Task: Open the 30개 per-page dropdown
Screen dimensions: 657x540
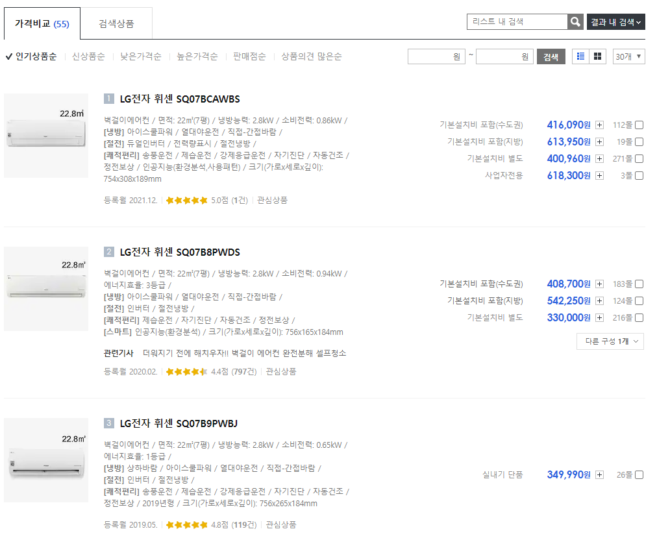Action: coord(628,56)
